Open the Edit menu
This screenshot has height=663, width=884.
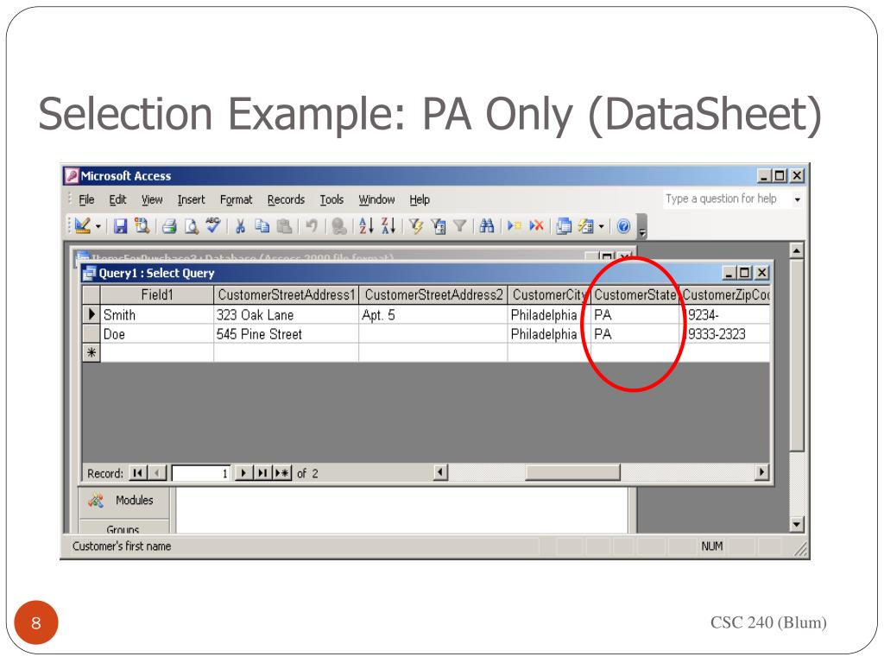[117, 199]
